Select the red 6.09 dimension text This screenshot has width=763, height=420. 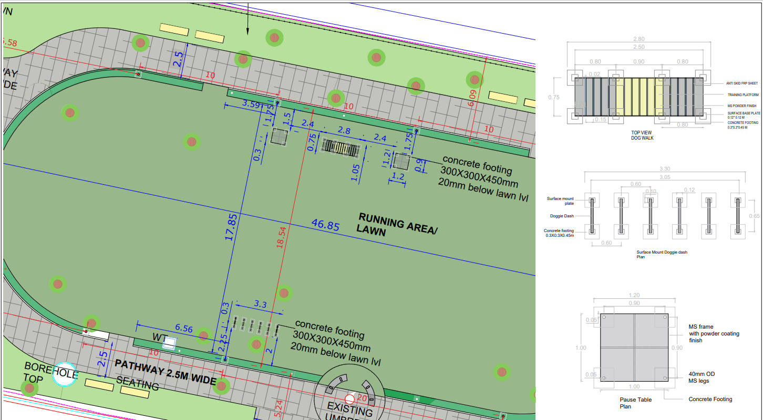(x=471, y=98)
